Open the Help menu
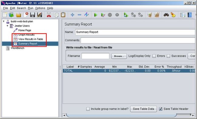The image size is (197, 119). (x=50, y=8)
